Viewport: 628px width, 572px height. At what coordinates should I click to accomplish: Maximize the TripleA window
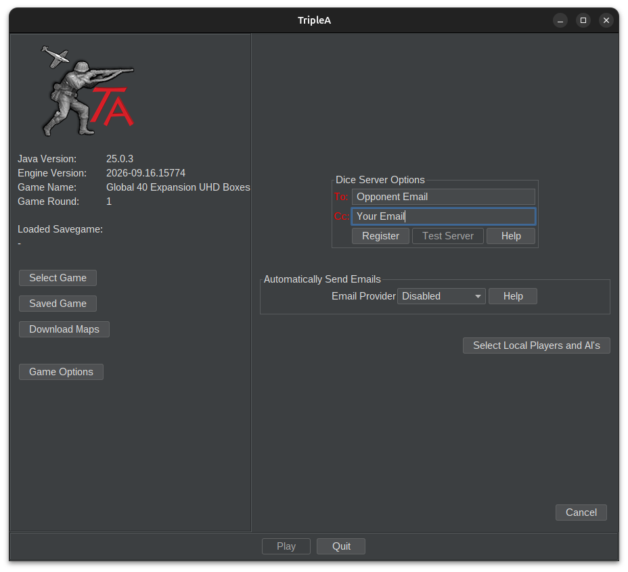point(583,20)
